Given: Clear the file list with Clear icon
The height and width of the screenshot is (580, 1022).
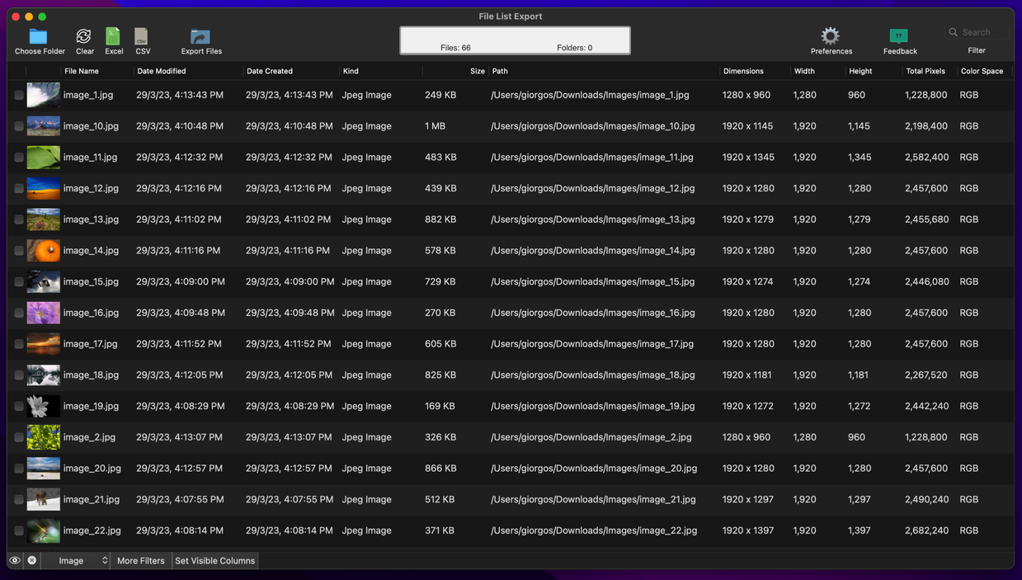Looking at the screenshot, I should (x=84, y=36).
